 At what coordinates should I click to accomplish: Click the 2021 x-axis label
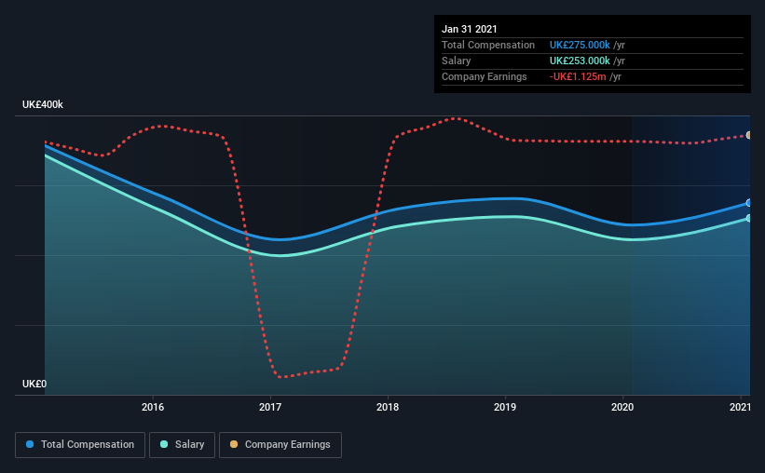tap(740, 407)
